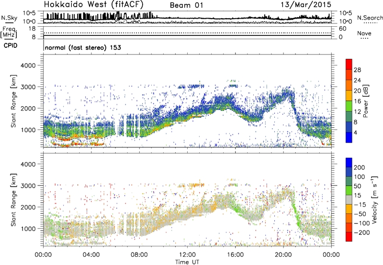Select 'normal (fast stereo) 153' text

coord(83,47)
